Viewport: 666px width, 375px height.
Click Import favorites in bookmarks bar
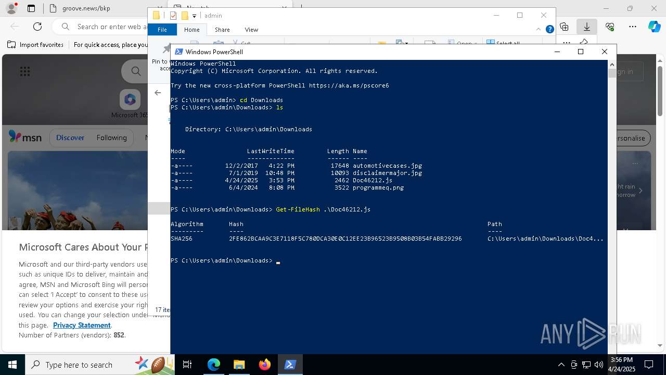pos(35,45)
